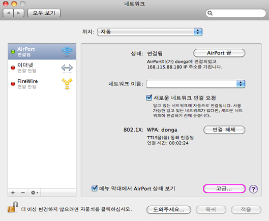Click the search field in toolbar
269x221 pixels.
pyautogui.click(x=236, y=13)
